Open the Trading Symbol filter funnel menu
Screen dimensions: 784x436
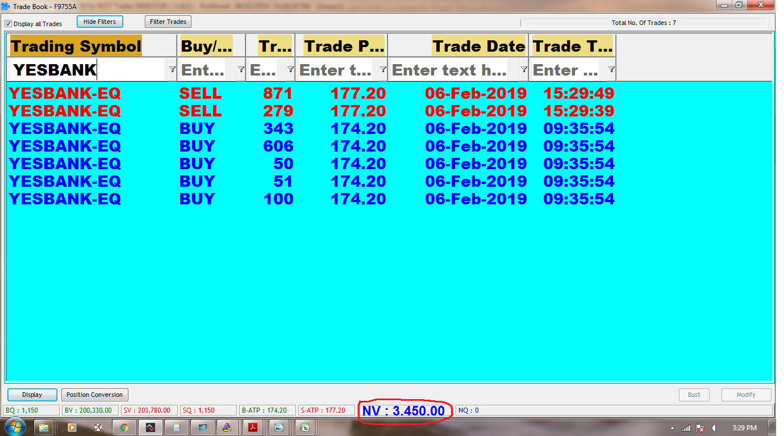(x=172, y=69)
